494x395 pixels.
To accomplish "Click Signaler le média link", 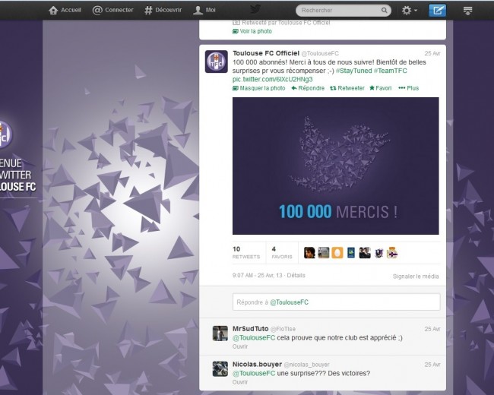I will coord(416,276).
